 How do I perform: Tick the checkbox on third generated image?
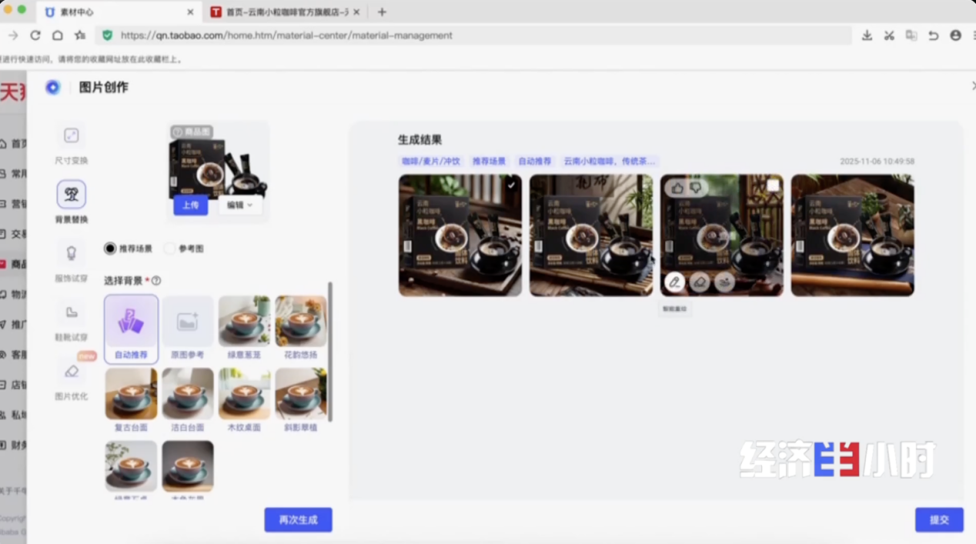773,185
